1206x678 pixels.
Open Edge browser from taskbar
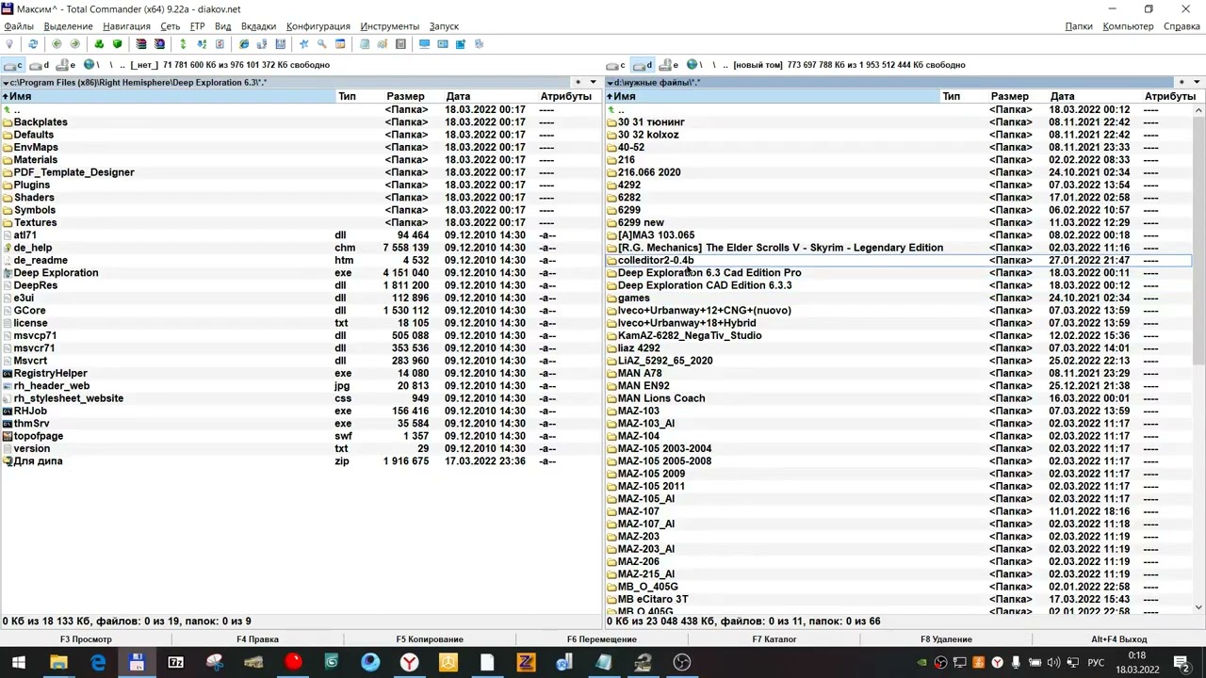[98, 663]
